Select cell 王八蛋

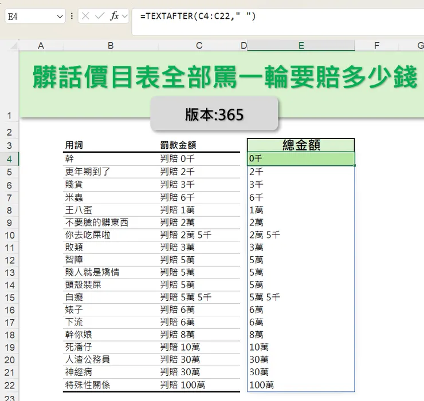pyautogui.click(x=111, y=210)
